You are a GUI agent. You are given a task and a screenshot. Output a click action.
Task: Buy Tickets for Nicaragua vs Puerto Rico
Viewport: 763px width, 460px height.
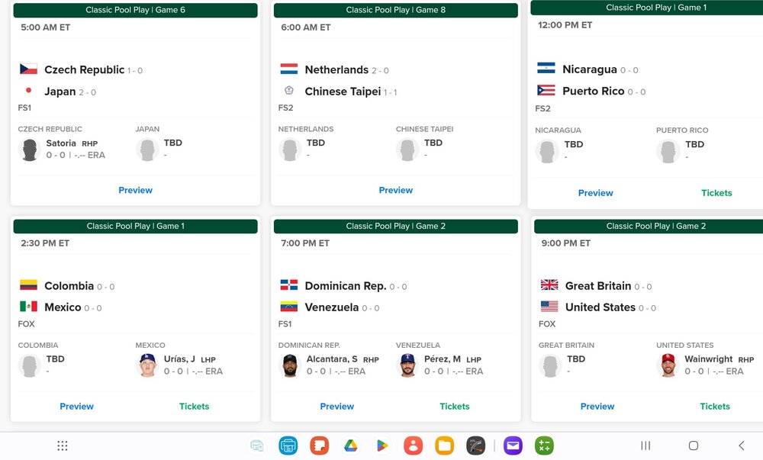coord(716,193)
